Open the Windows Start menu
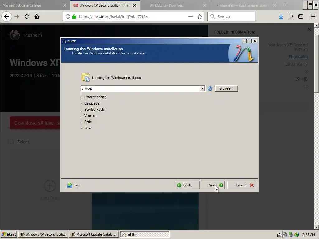319x239 pixels. [x=9, y=234]
